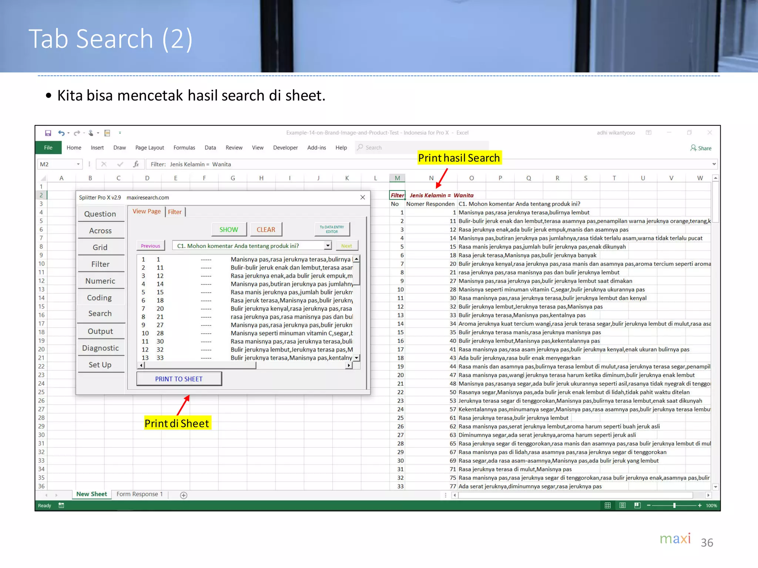Click the Output button in Splitter sidebar

click(x=100, y=331)
